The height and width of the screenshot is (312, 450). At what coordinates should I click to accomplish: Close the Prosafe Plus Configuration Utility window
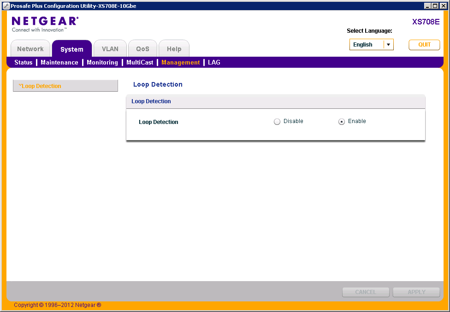pyautogui.click(x=443, y=6)
